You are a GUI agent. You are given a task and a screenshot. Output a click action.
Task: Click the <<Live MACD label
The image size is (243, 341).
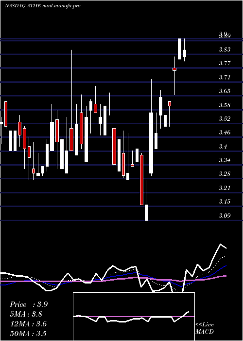coord(205,328)
